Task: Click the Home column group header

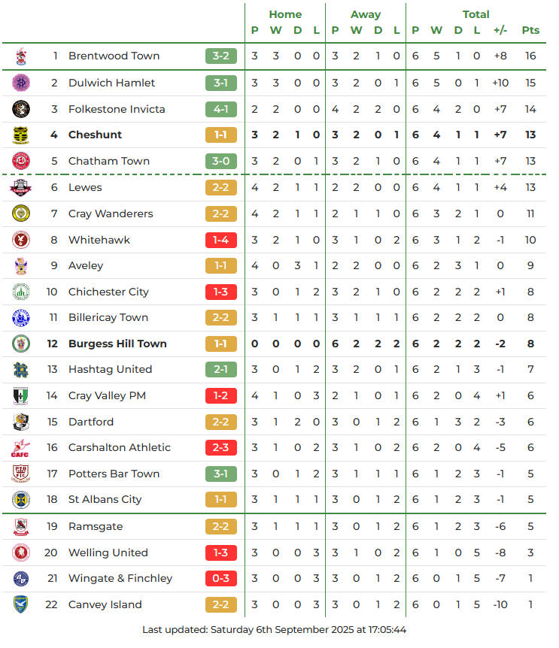Action: pyautogui.click(x=285, y=14)
